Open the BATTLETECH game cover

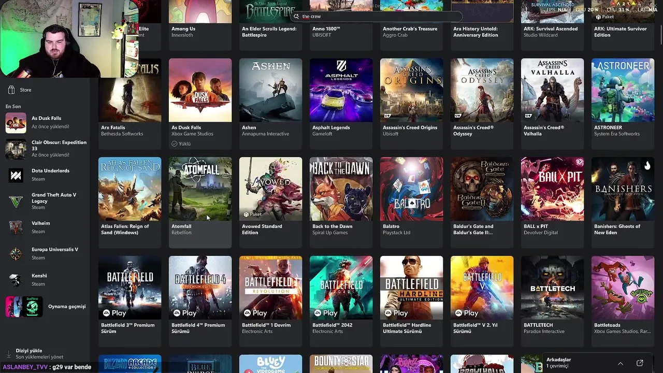[552, 288]
